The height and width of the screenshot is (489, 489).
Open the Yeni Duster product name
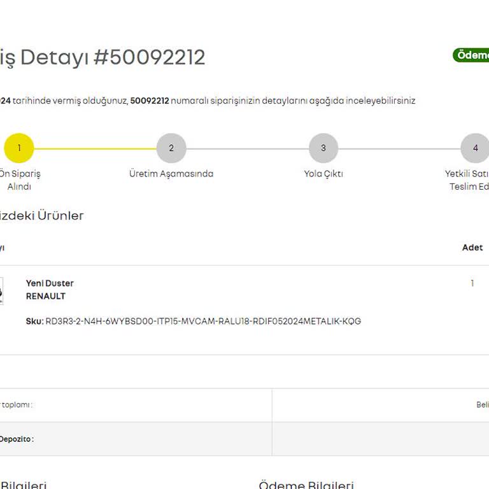50,283
